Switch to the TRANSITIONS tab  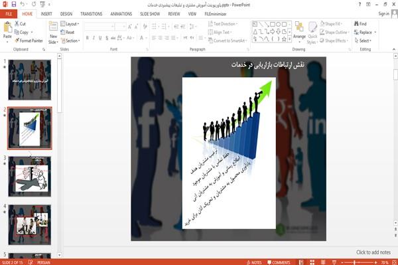pos(92,14)
